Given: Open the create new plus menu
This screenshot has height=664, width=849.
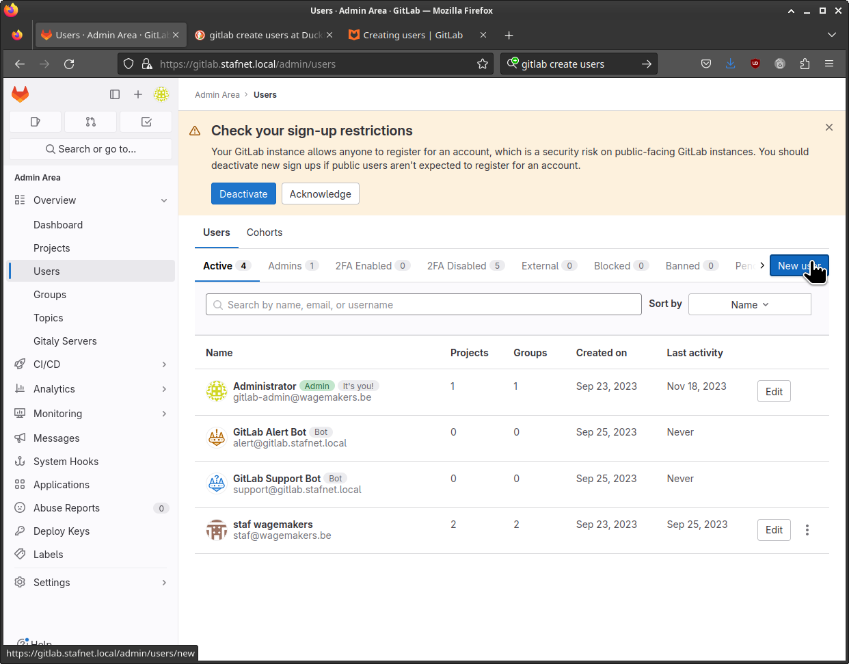Looking at the screenshot, I should point(138,94).
